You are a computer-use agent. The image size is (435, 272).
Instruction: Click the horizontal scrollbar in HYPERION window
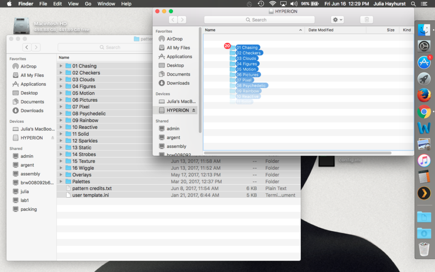(297, 153)
